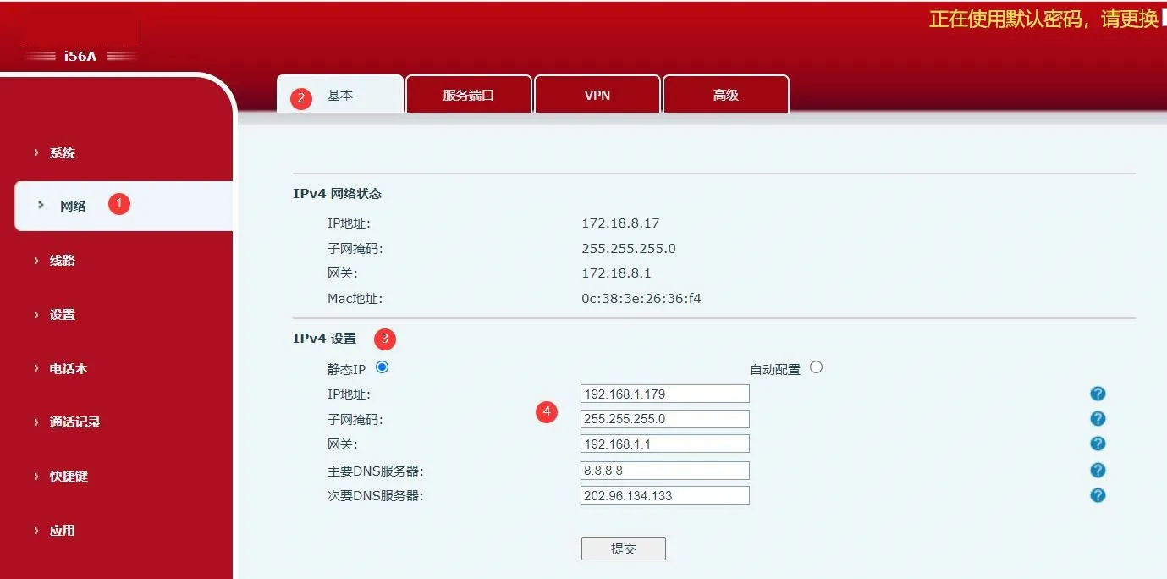Click the i56A device logo
This screenshot has height=579, width=1167.
pos(80,55)
